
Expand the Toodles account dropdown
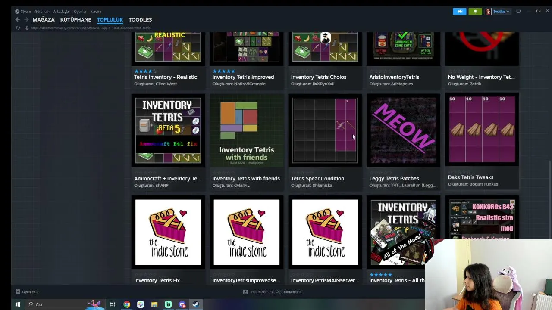pos(502,12)
